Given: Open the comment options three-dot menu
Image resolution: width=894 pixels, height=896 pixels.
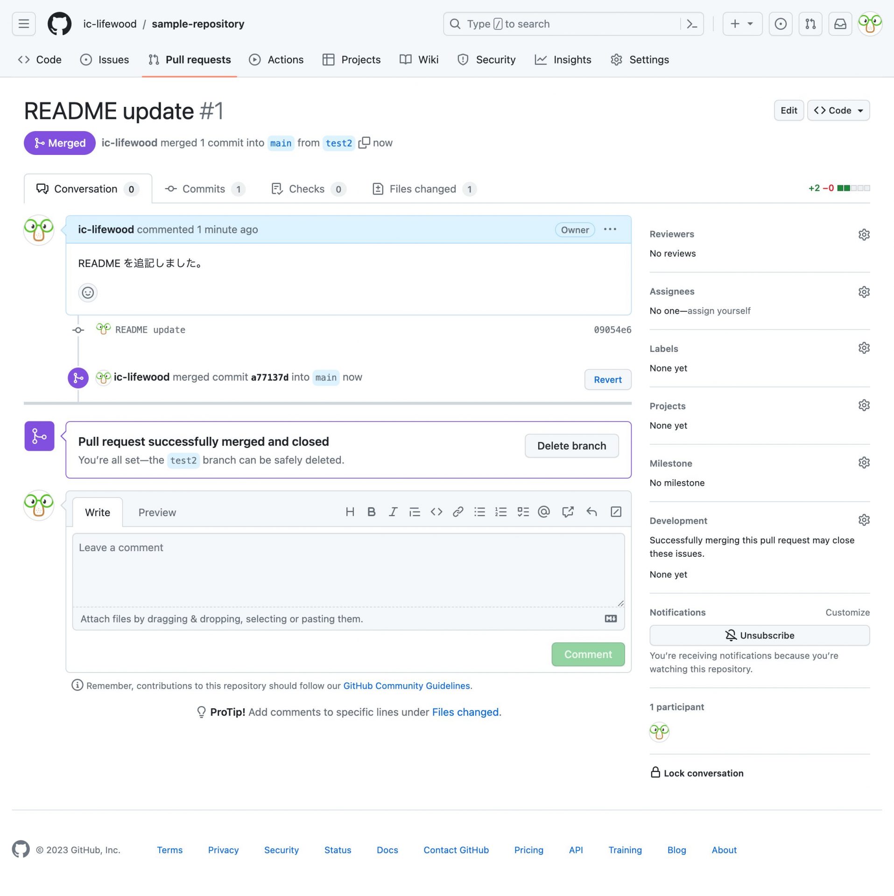Looking at the screenshot, I should [x=610, y=229].
